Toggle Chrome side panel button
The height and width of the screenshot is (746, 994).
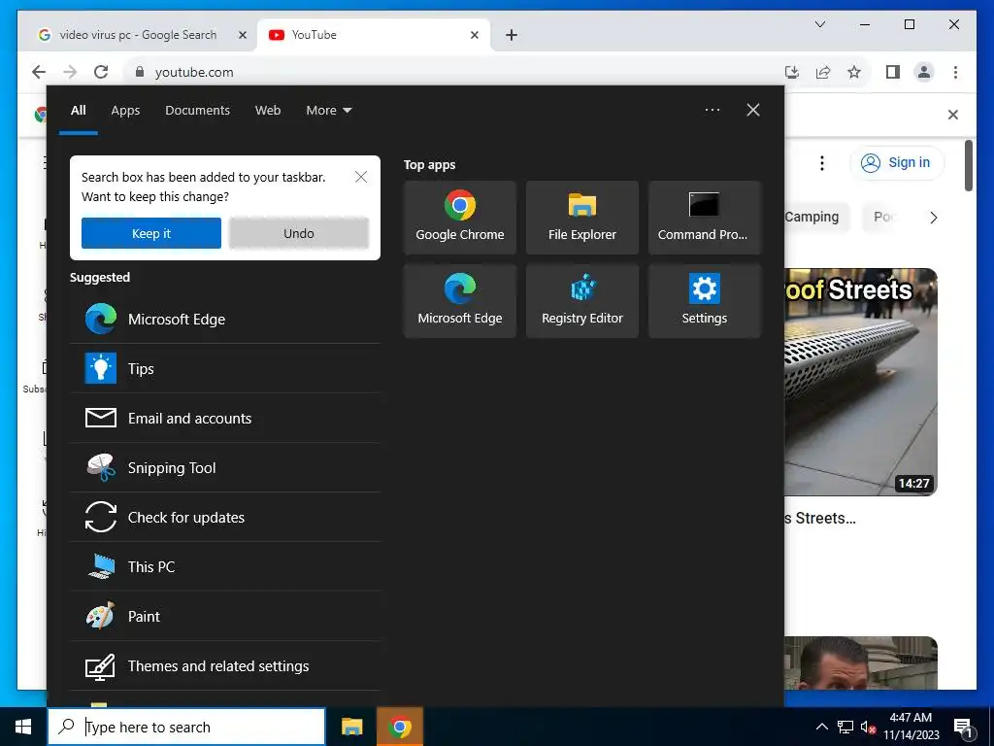tap(893, 72)
